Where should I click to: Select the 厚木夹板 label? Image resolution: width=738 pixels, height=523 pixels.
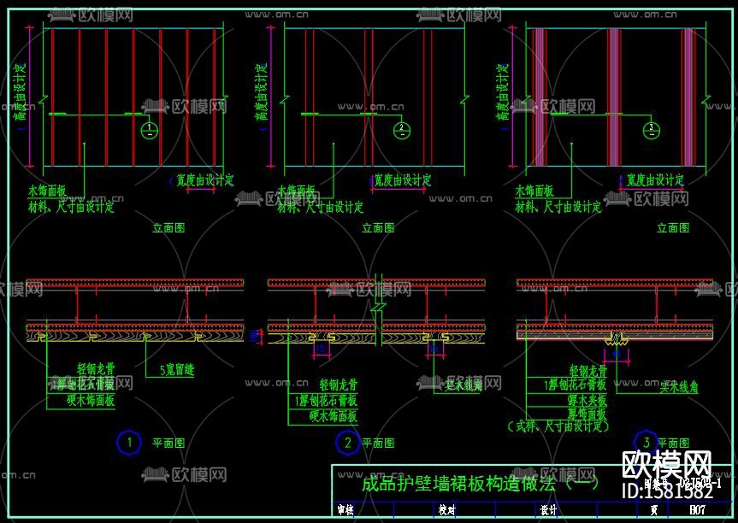pyautogui.click(x=587, y=400)
